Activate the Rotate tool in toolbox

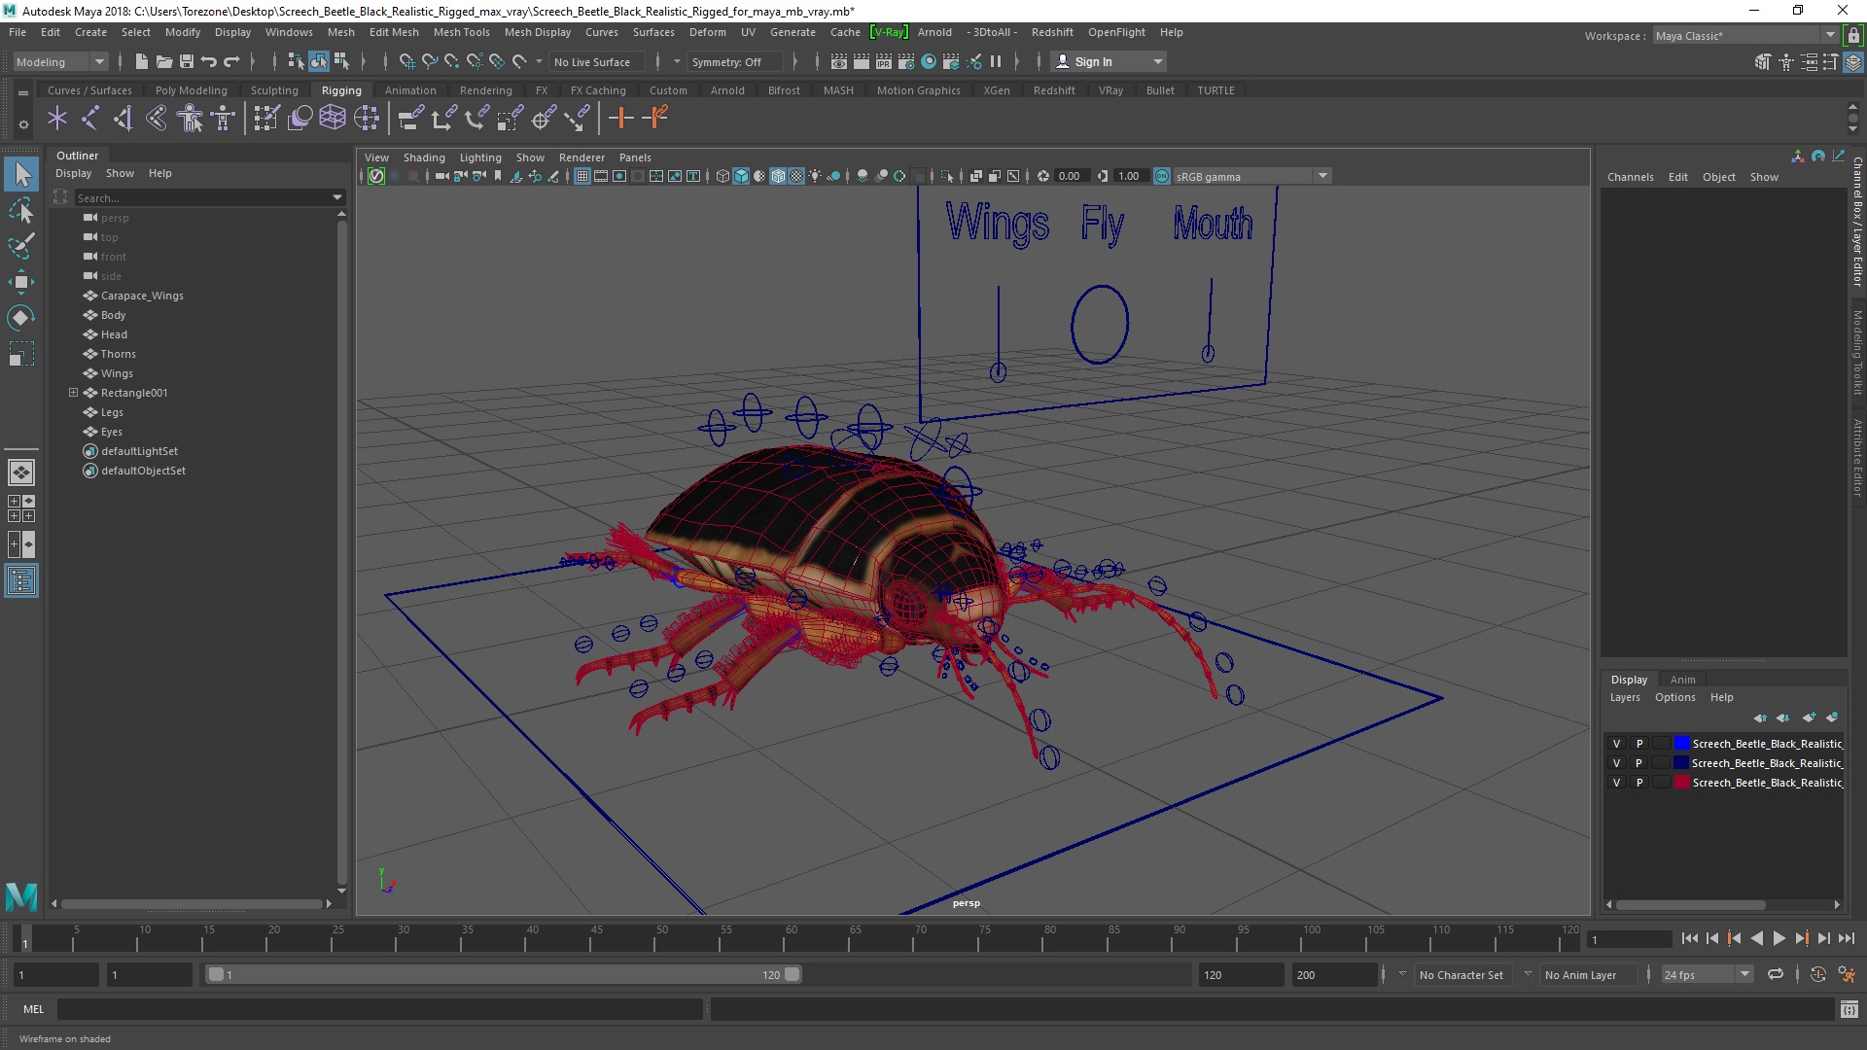(x=21, y=318)
